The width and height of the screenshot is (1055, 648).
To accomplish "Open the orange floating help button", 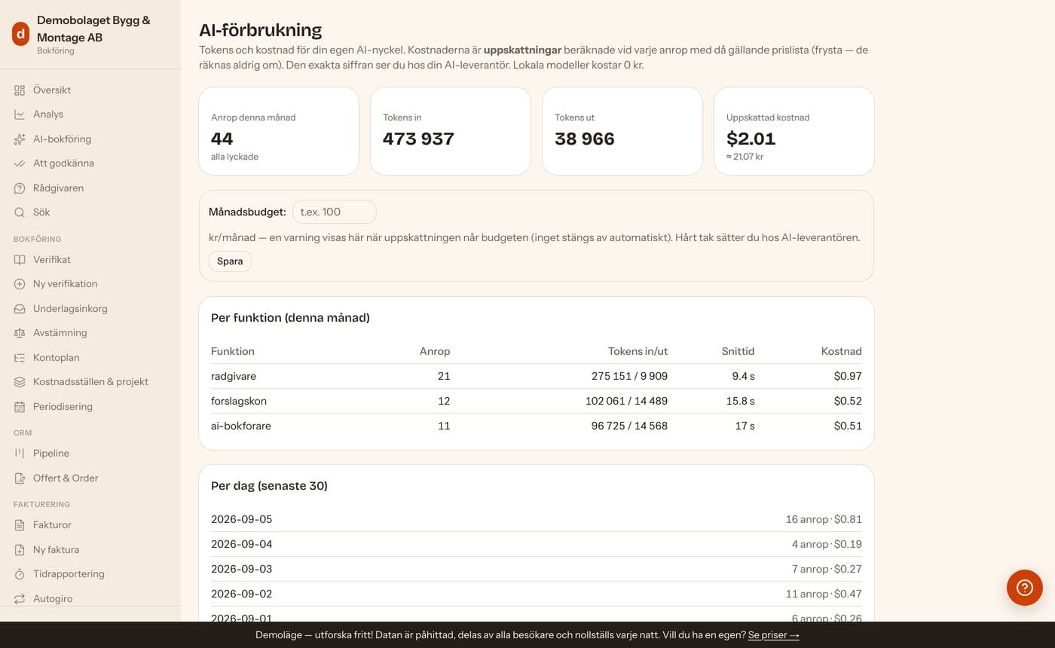I will tap(1025, 588).
